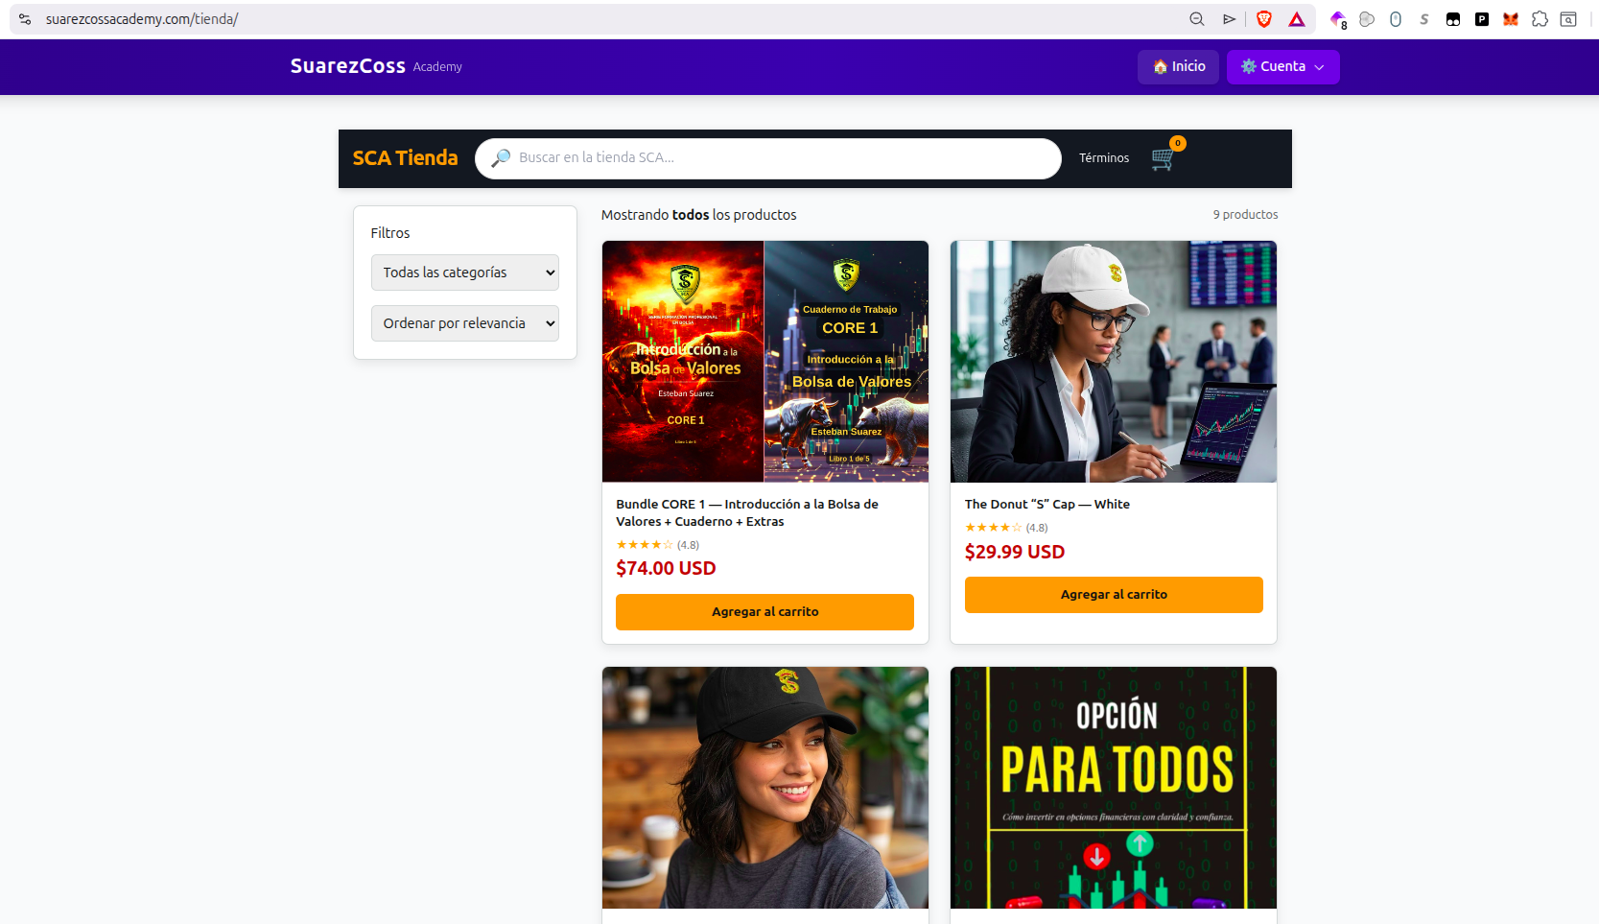
Task: Click the MetaMask fox extension icon
Action: tap(1510, 18)
